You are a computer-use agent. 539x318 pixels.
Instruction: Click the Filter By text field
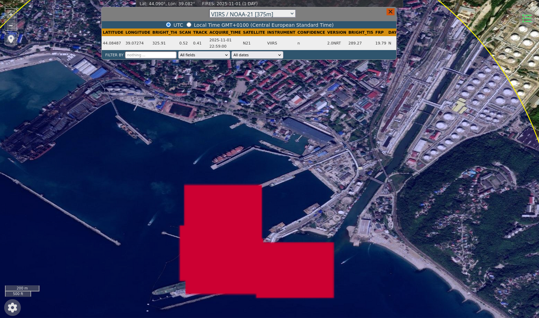(x=151, y=55)
